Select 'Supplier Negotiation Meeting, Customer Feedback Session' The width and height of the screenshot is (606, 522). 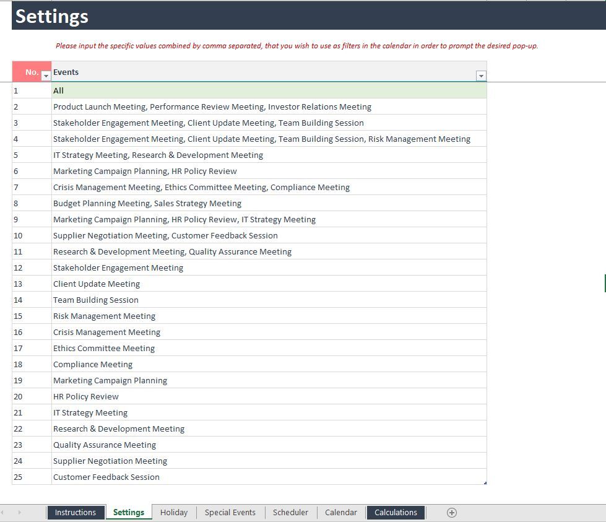[x=269, y=235]
